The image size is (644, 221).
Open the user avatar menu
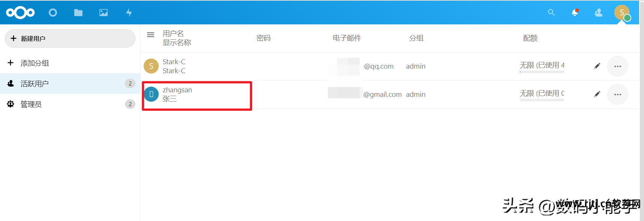click(622, 13)
